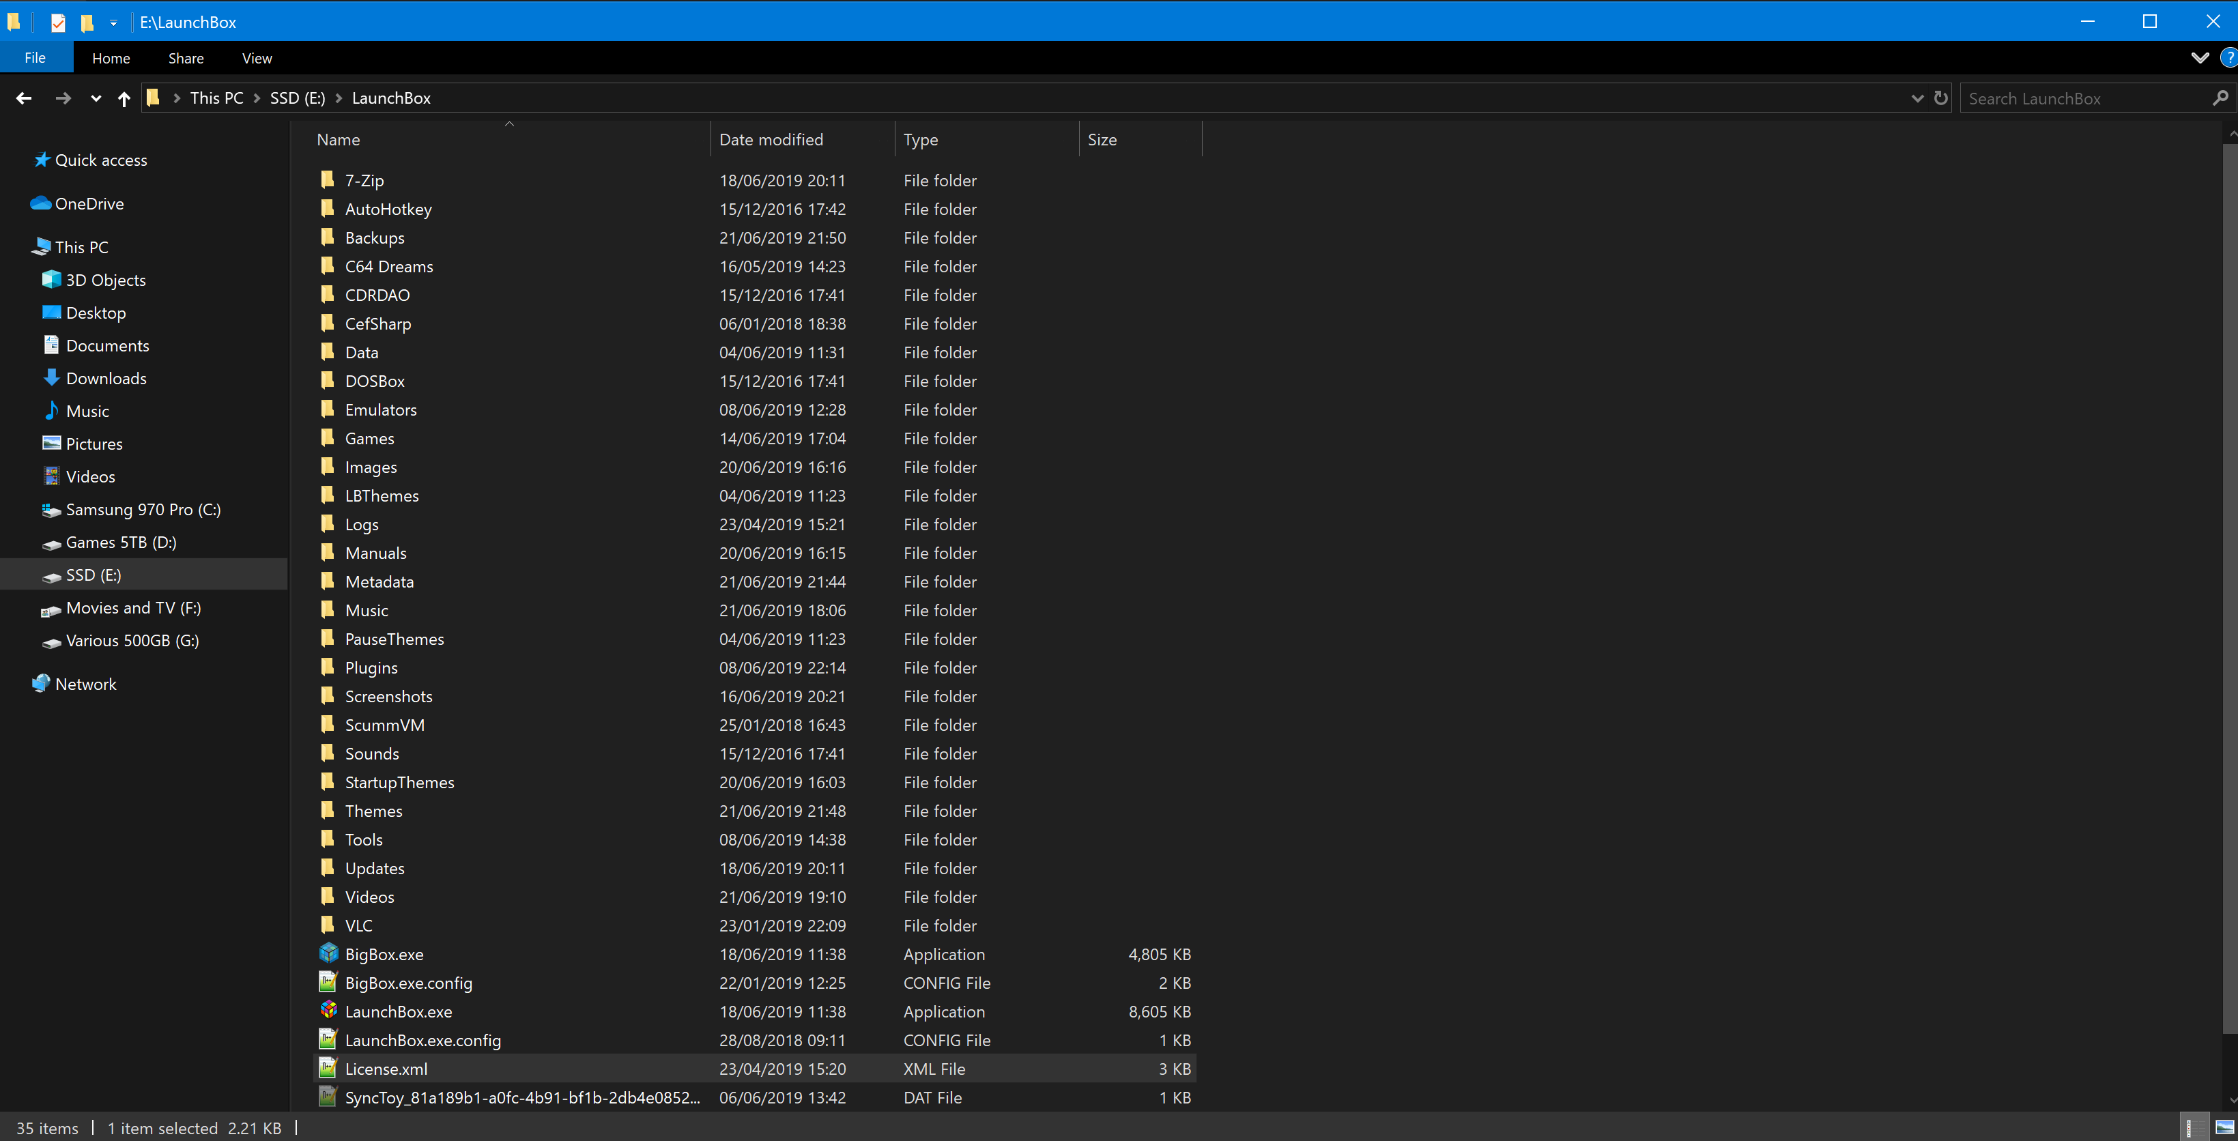The width and height of the screenshot is (2238, 1141).
Task: Click the vertical scrollbar of file list
Action: click(2229, 589)
